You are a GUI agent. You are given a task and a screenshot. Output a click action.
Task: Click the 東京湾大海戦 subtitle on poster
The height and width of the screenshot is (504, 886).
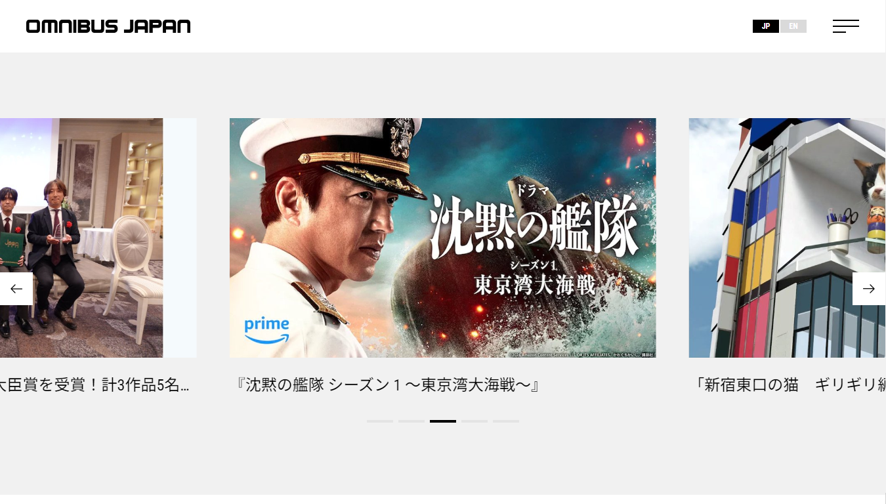tap(535, 285)
